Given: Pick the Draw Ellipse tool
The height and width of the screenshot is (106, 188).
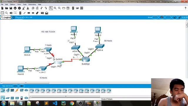Looking at the screenshot, I should (33, 13).
